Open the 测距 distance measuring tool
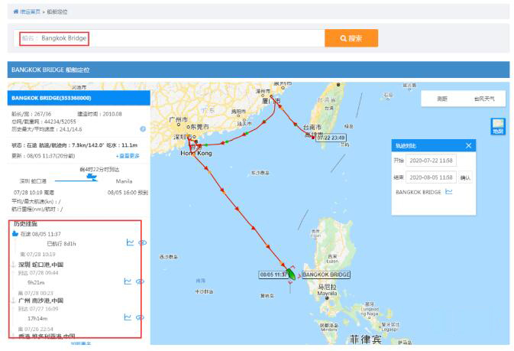The width and height of the screenshot is (514, 351). (x=442, y=99)
